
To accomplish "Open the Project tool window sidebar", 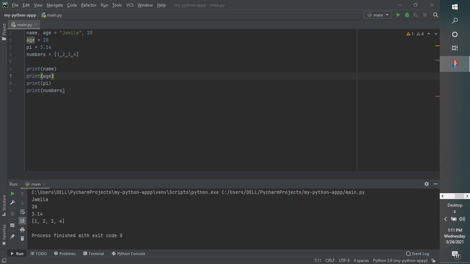I will point(4,32).
